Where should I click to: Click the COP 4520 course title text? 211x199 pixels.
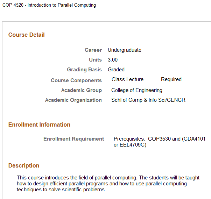click(x=49, y=5)
